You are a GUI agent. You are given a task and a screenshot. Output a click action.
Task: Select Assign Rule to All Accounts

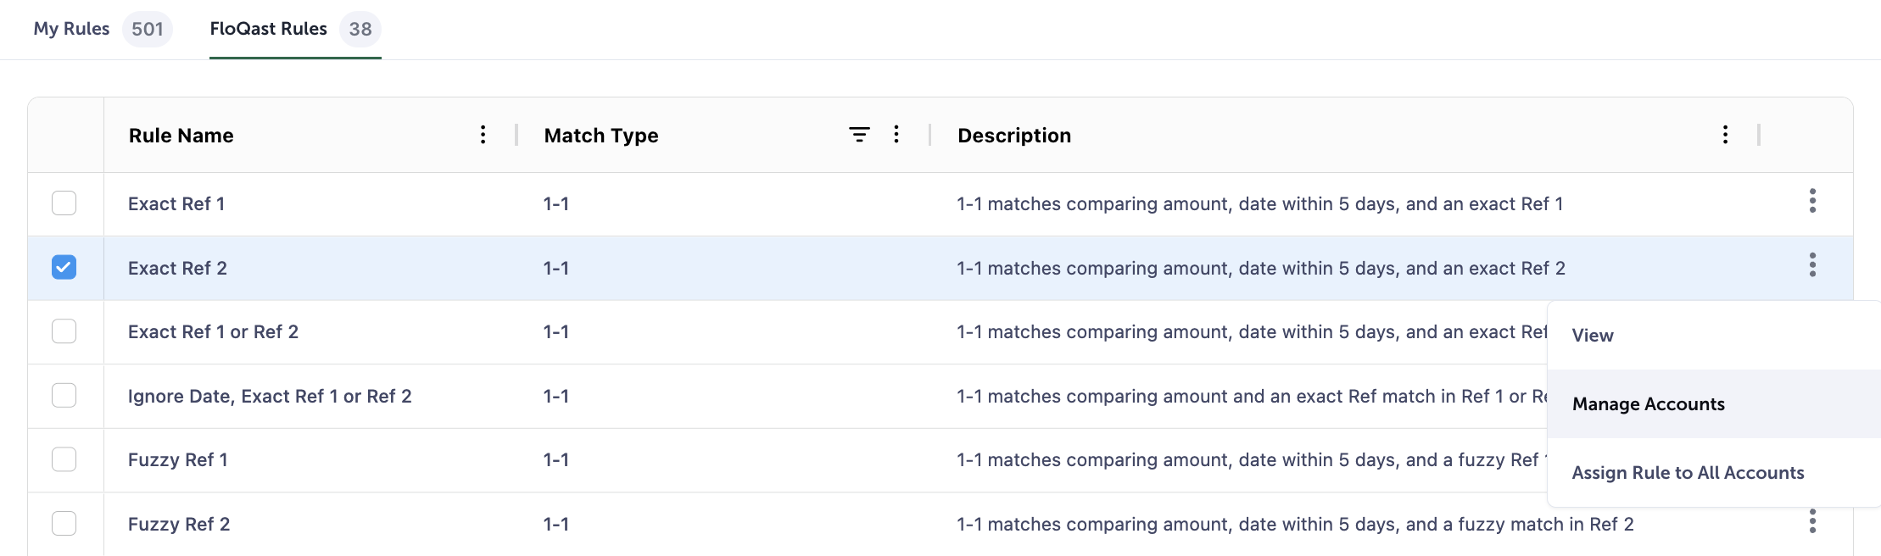[1714, 472]
